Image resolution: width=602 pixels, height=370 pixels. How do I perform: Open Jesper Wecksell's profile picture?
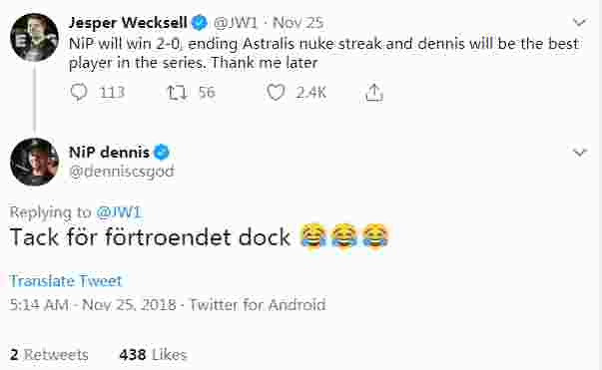tap(35, 37)
